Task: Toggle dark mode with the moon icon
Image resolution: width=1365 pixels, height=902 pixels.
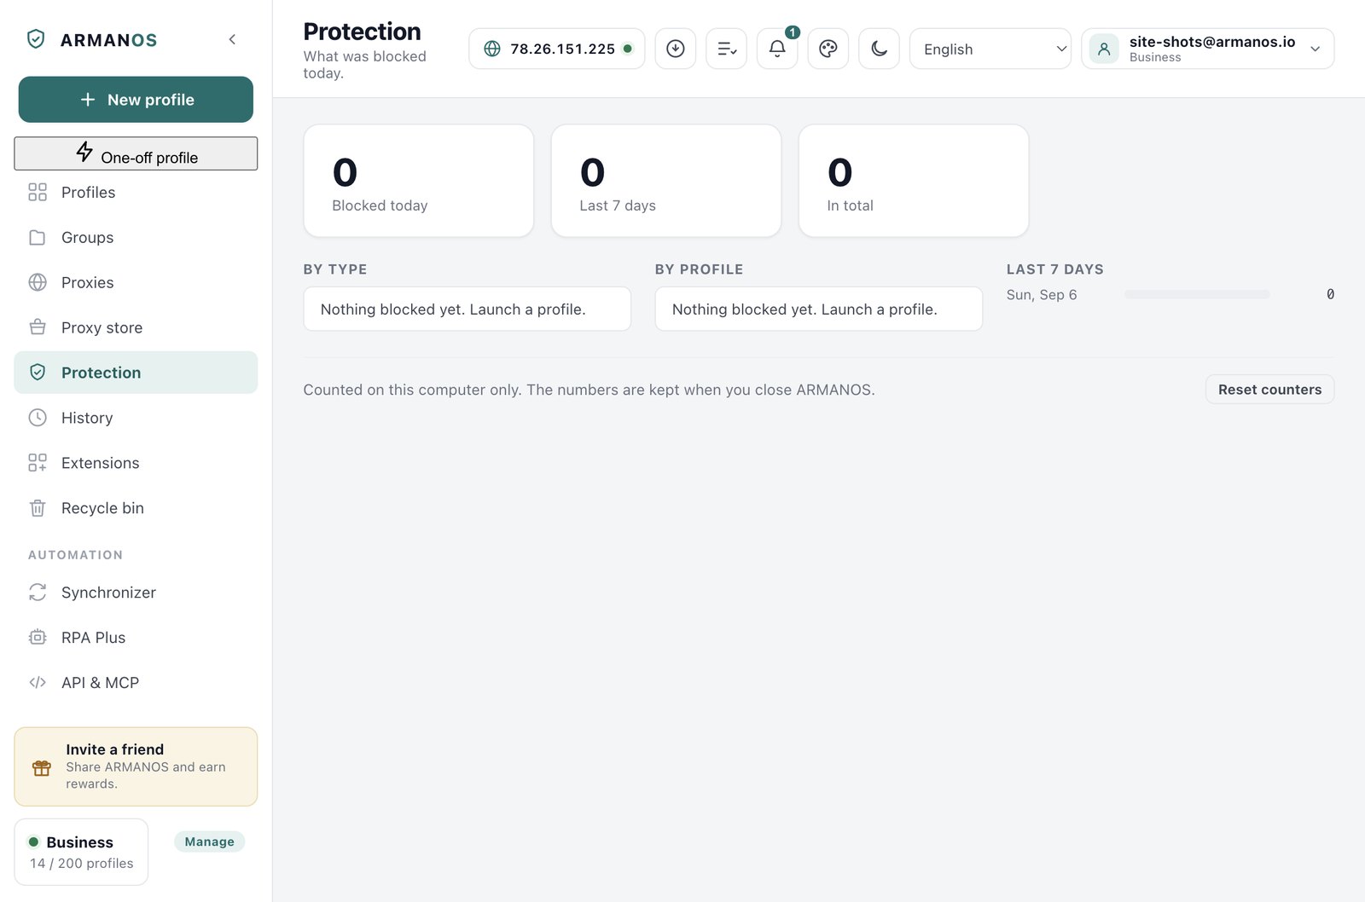Action: pos(880,49)
